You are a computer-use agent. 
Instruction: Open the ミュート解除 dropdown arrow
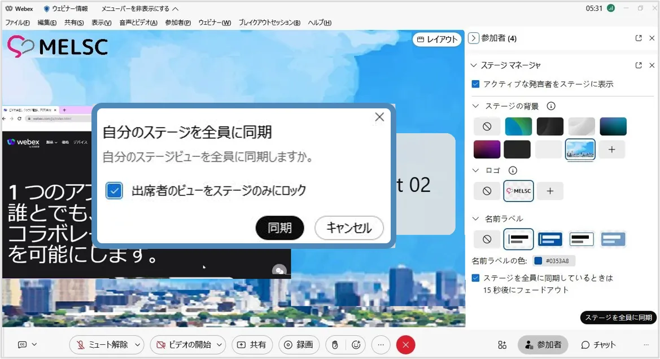pos(138,345)
